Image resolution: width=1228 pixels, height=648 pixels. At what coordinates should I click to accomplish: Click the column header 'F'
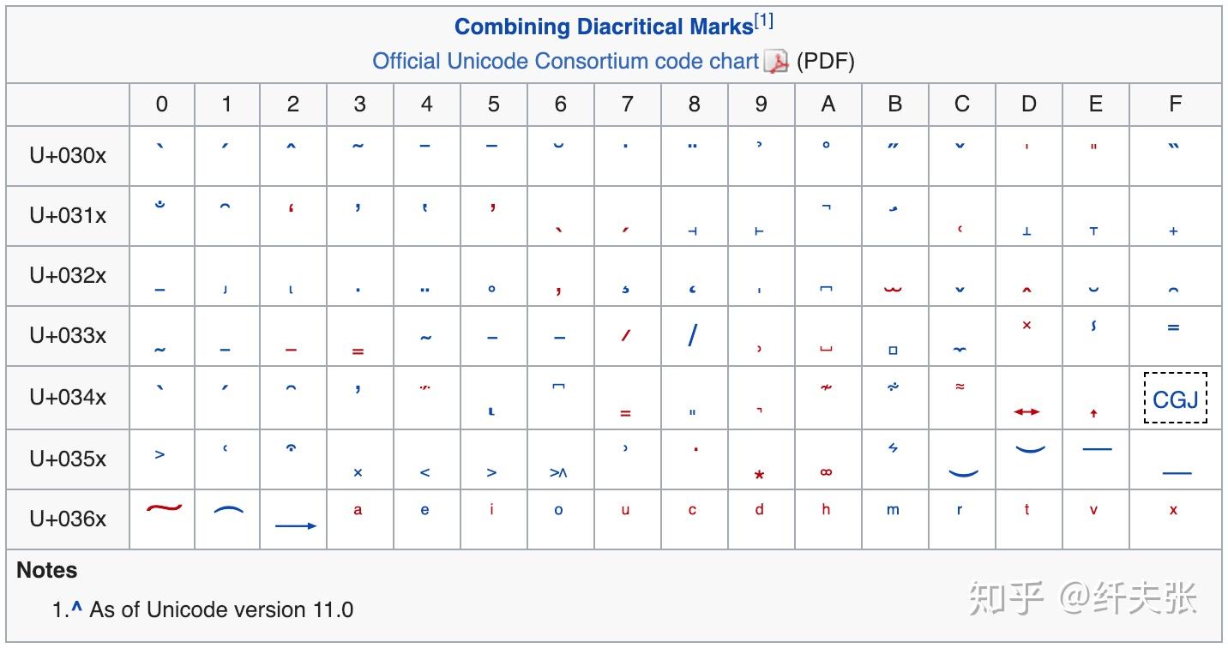coord(1175,105)
